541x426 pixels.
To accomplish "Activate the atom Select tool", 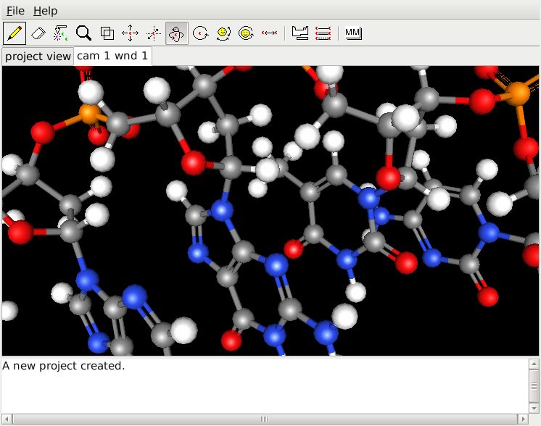I will point(61,33).
